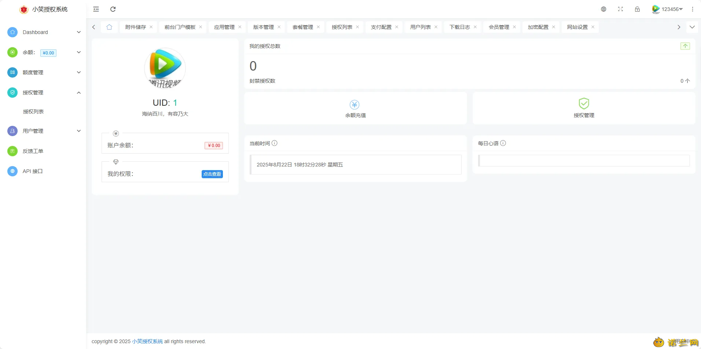Click the 授权管理 shield icon
Image resolution: width=701 pixels, height=349 pixels.
[x=584, y=104]
